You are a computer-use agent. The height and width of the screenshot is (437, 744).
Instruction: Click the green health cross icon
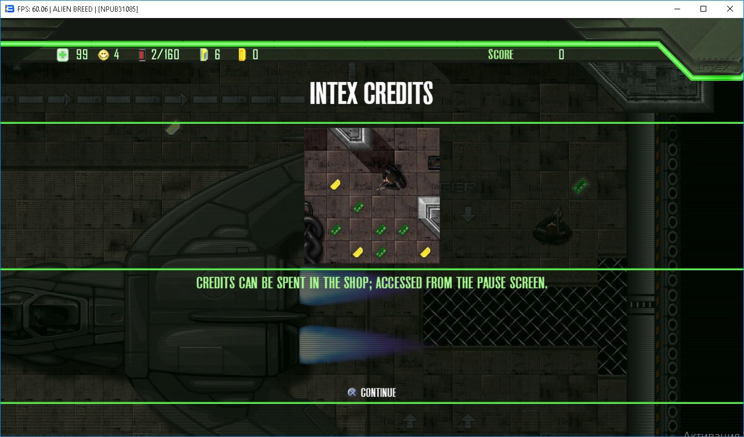point(63,55)
